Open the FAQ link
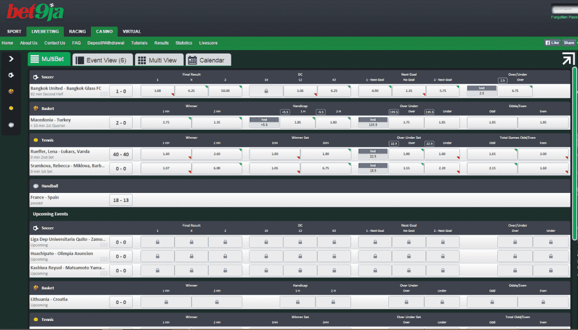Image resolution: width=578 pixels, height=330 pixels. (x=76, y=43)
